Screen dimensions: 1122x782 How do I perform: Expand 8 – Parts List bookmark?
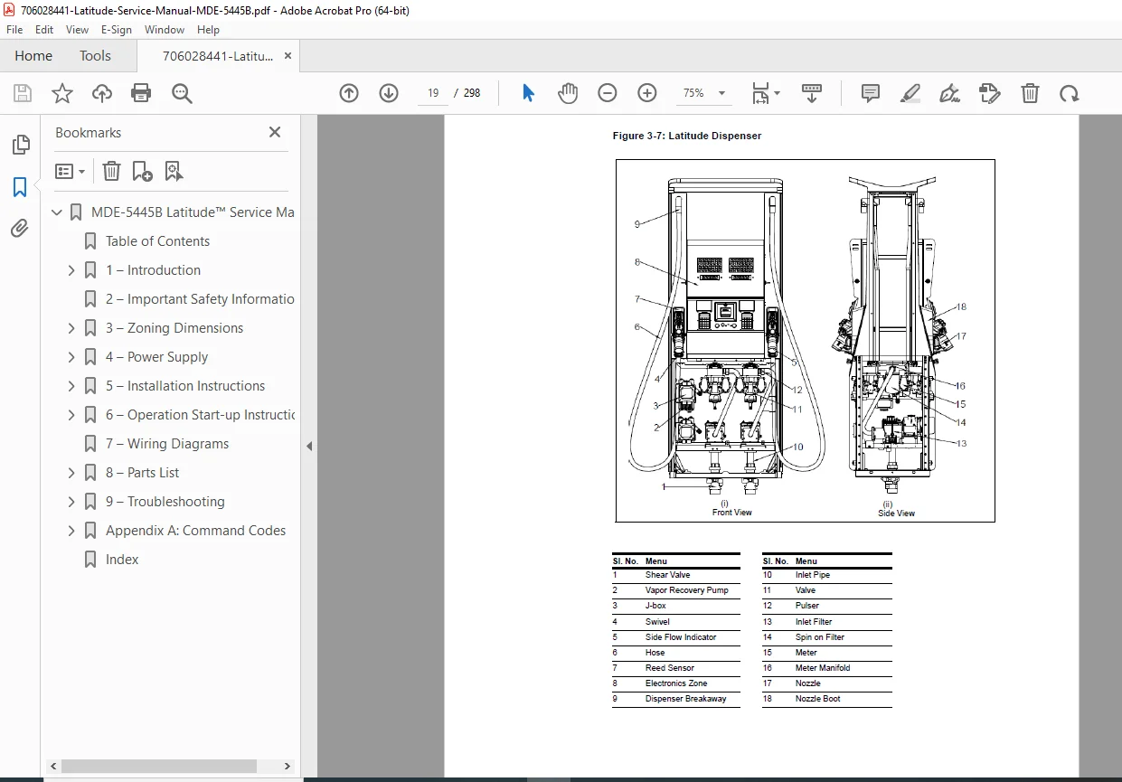coord(71,473)
